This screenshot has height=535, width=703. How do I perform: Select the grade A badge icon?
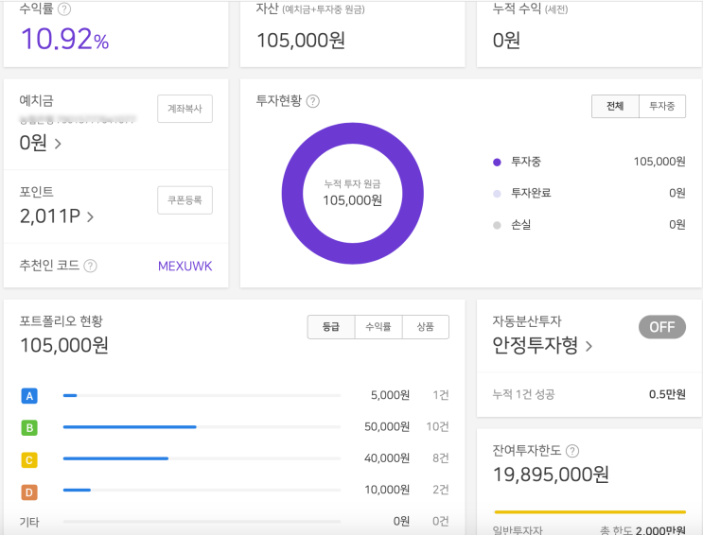point(29,396)
